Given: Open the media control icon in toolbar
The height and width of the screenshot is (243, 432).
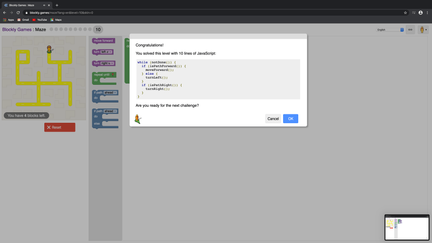Looking at the screenshot, I should (413, 13).
